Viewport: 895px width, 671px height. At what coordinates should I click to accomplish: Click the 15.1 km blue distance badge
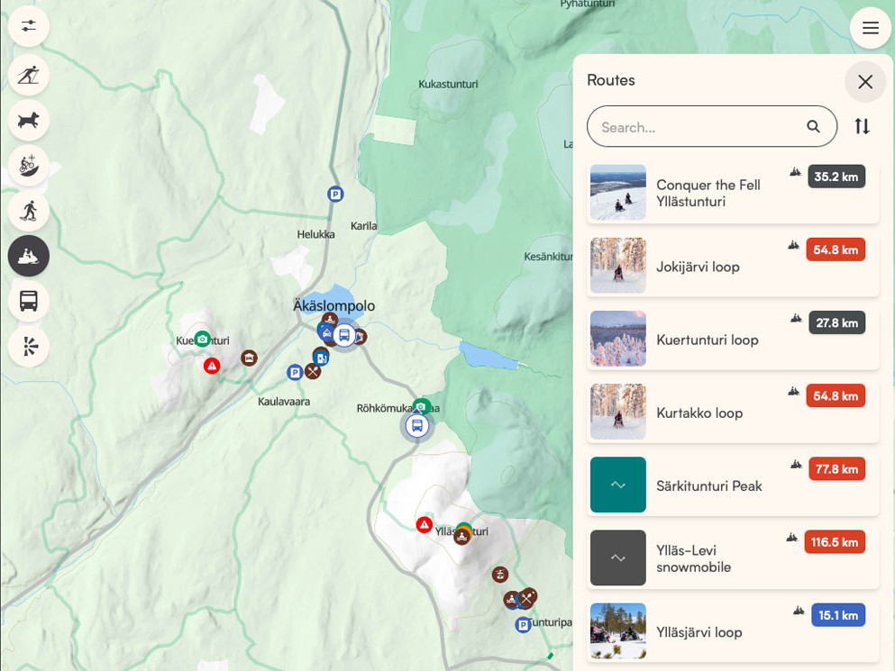pyautogui.click(x=838, y=615)
